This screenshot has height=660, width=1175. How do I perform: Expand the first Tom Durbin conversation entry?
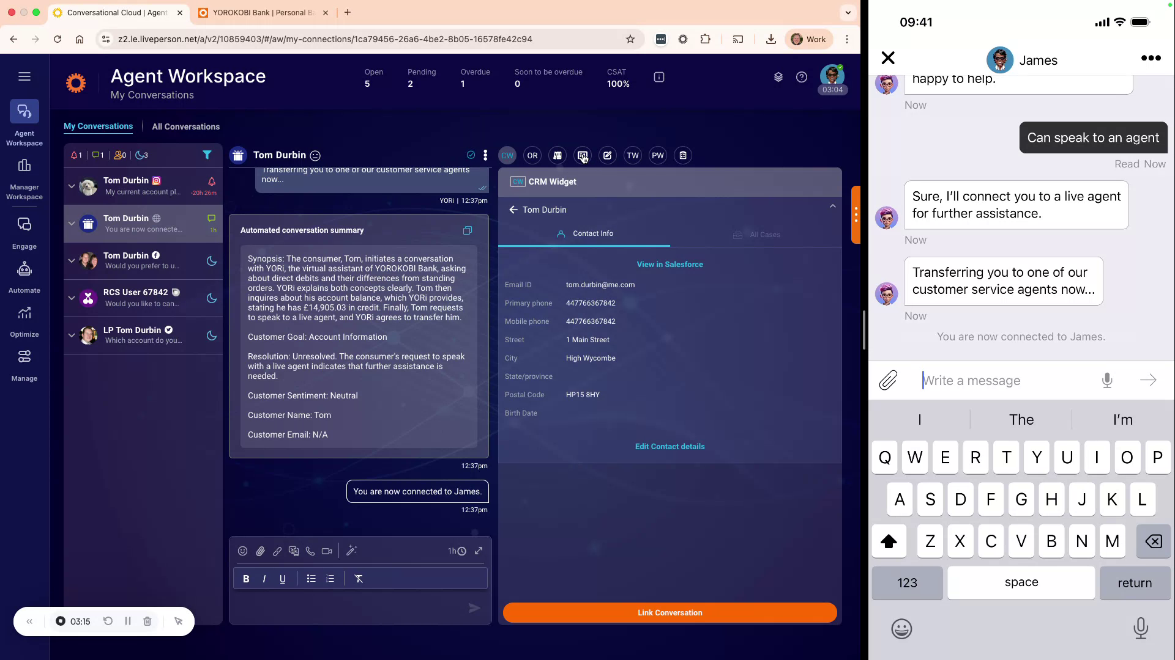click(x=71, y=186)
